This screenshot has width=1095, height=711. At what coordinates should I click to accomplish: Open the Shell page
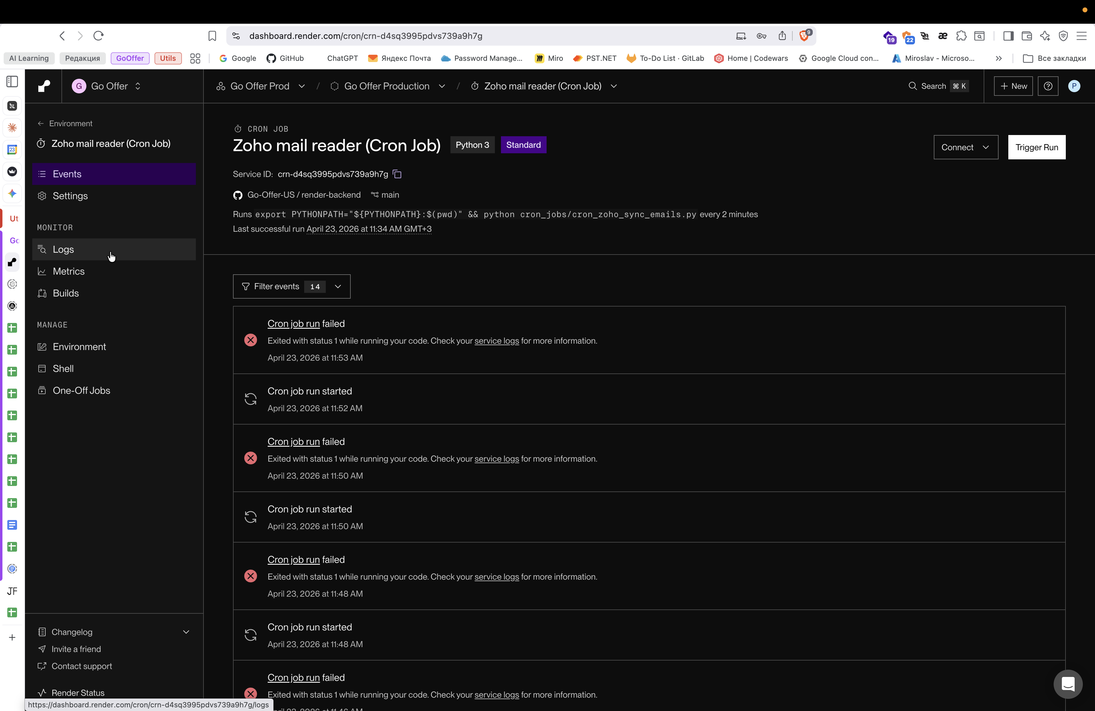pyautogui.click(x=63, y=368)
